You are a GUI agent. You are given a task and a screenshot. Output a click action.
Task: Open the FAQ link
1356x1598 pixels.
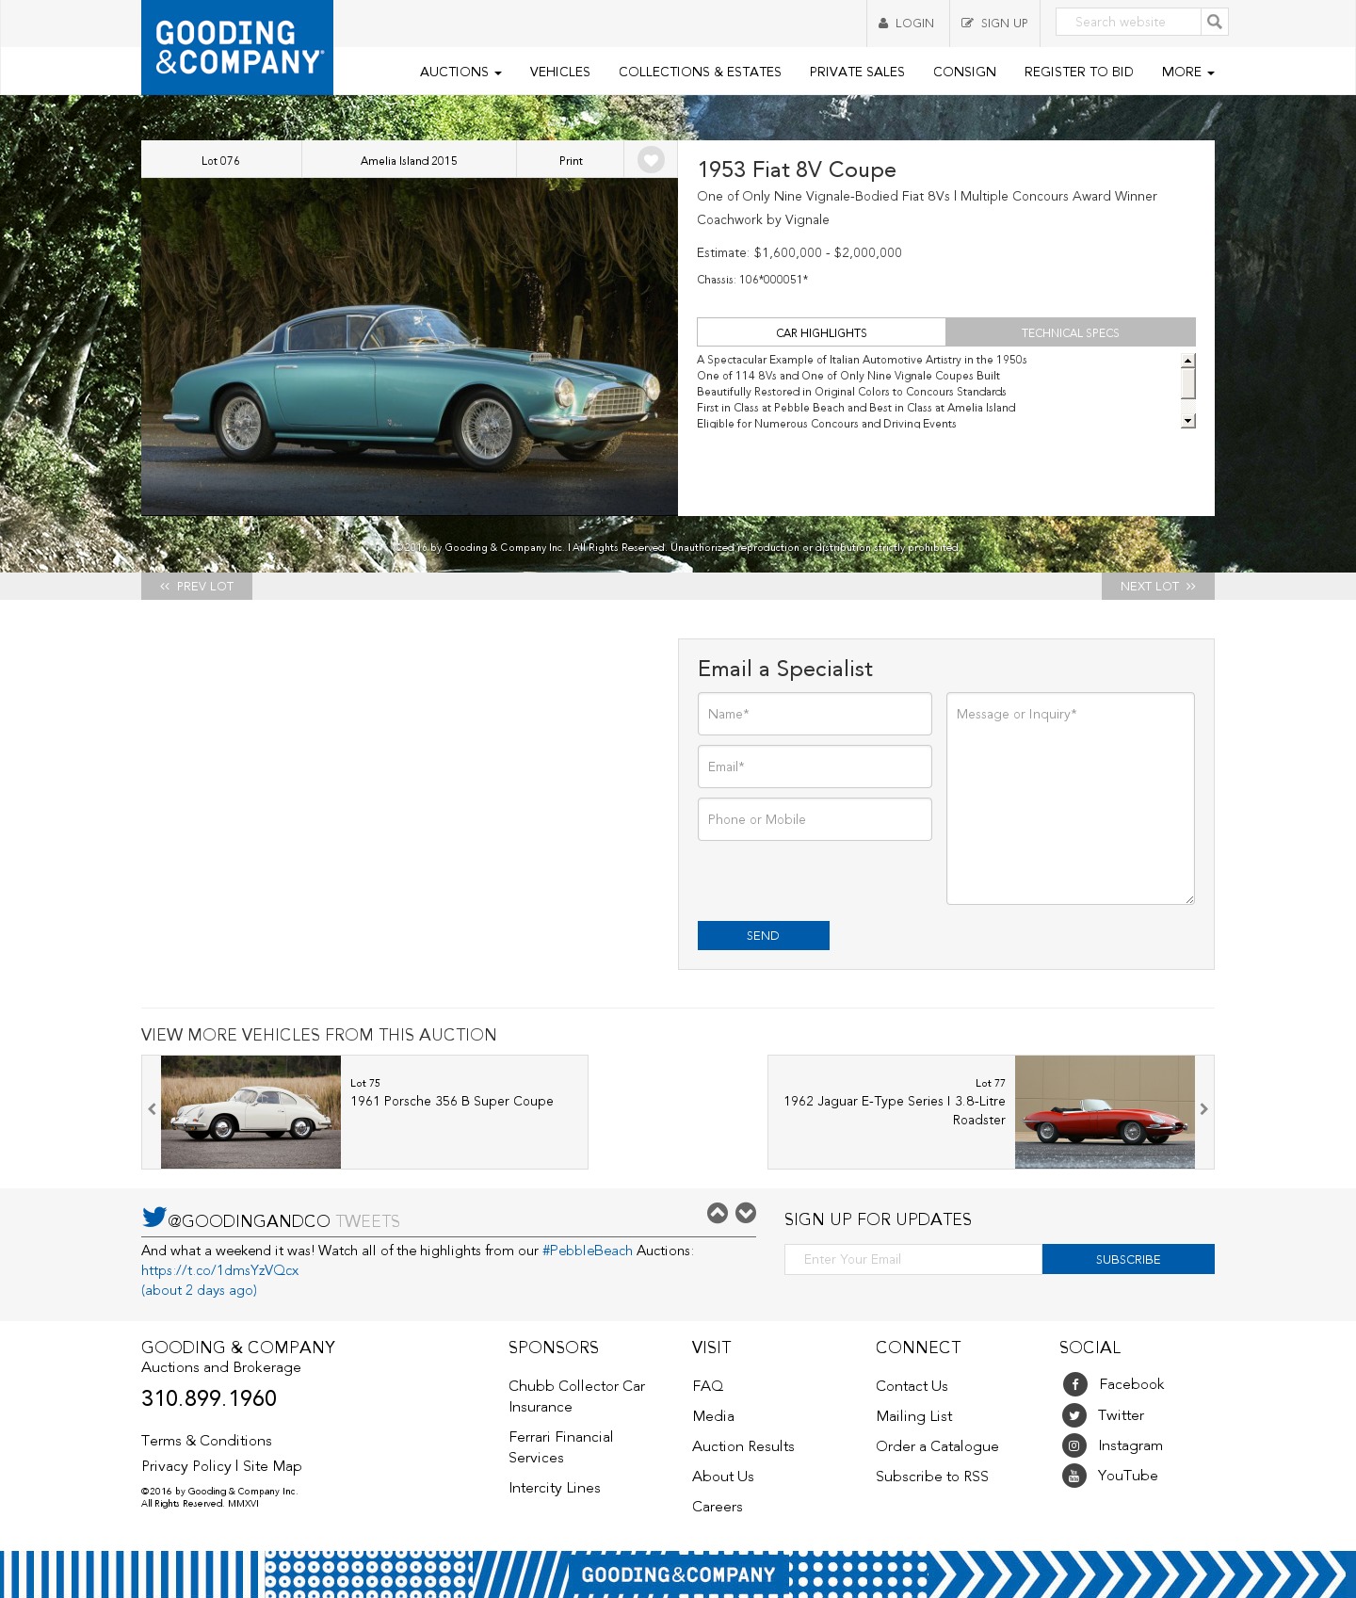point(708,1386)
